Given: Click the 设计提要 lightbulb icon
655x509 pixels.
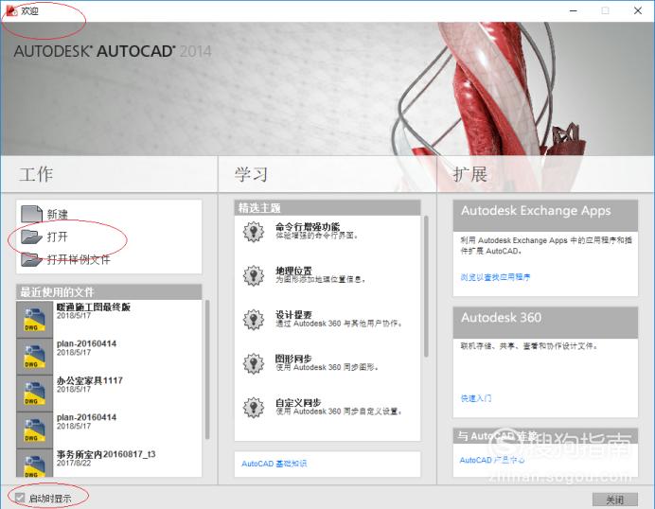Looking at the screenshot, I should click(x=254, y=320).
